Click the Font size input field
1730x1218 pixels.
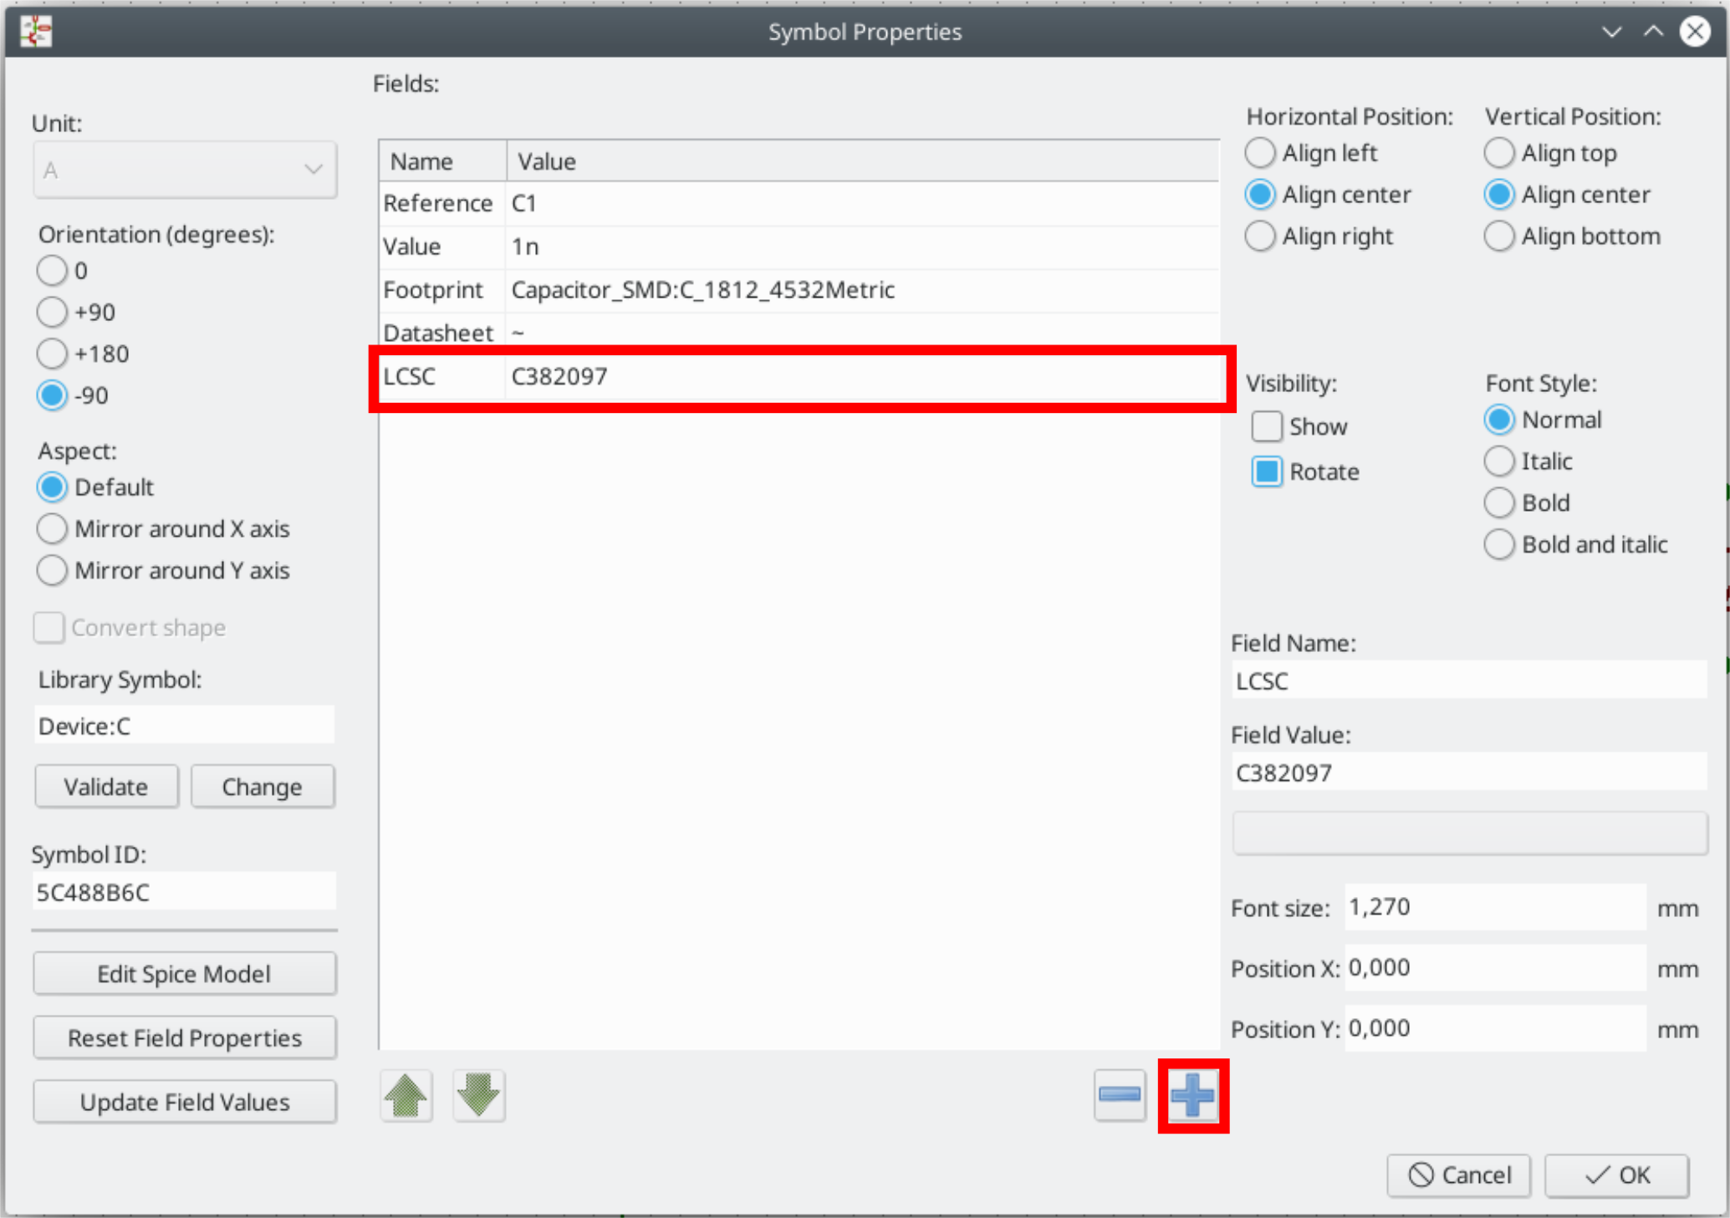[x=1494, y=907]
